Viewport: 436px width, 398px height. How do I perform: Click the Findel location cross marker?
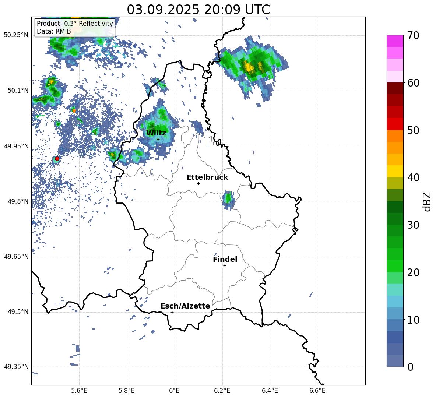tap(225, 266)
